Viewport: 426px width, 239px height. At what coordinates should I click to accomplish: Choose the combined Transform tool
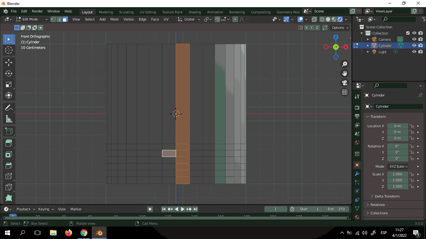pyautogui.click(x=9, y=95)
